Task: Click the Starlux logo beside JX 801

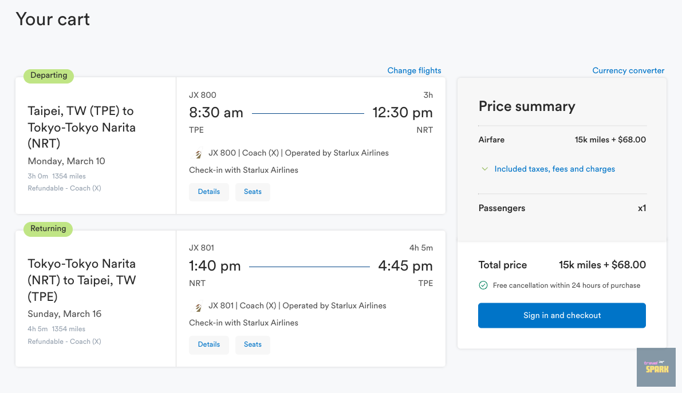Action: point(198,307)
